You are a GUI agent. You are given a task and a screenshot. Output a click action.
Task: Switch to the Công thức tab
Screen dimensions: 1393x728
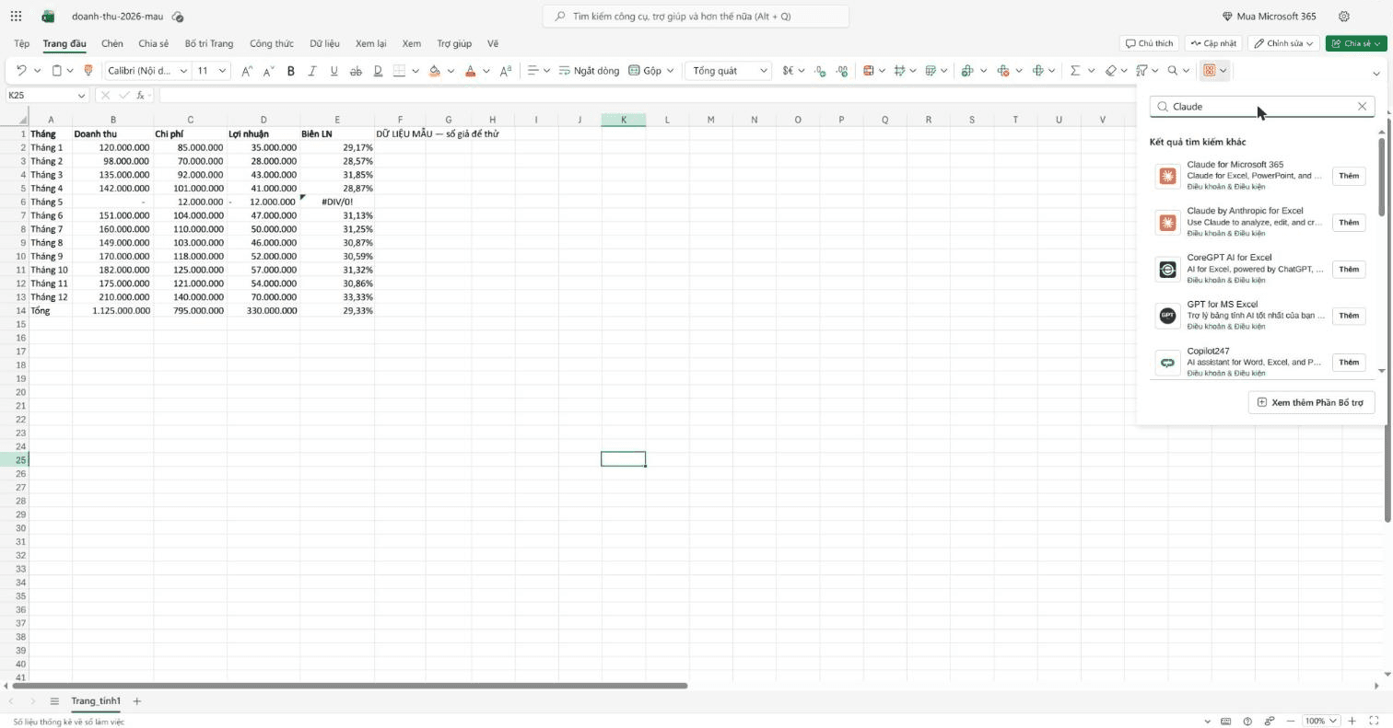[271, 43]
